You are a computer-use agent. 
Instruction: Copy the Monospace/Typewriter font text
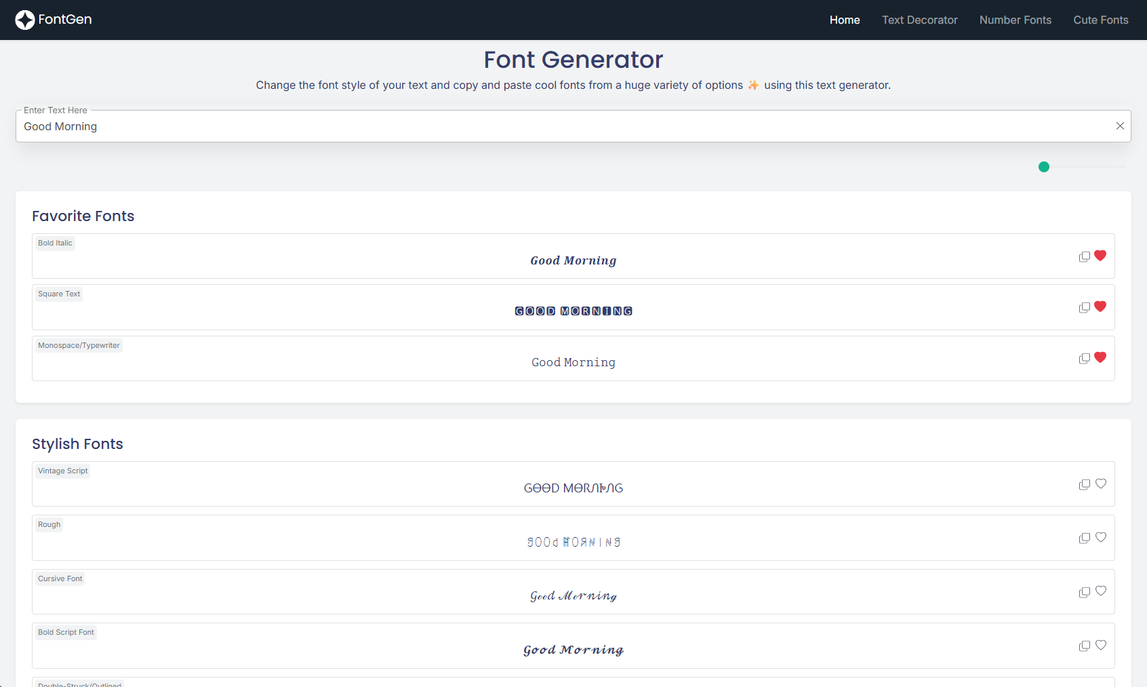(1084, 358)
